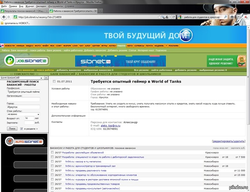The image size is (250, 192).
Task: Click the page vertical scrollbar thumb
Action: coord(248,77)
